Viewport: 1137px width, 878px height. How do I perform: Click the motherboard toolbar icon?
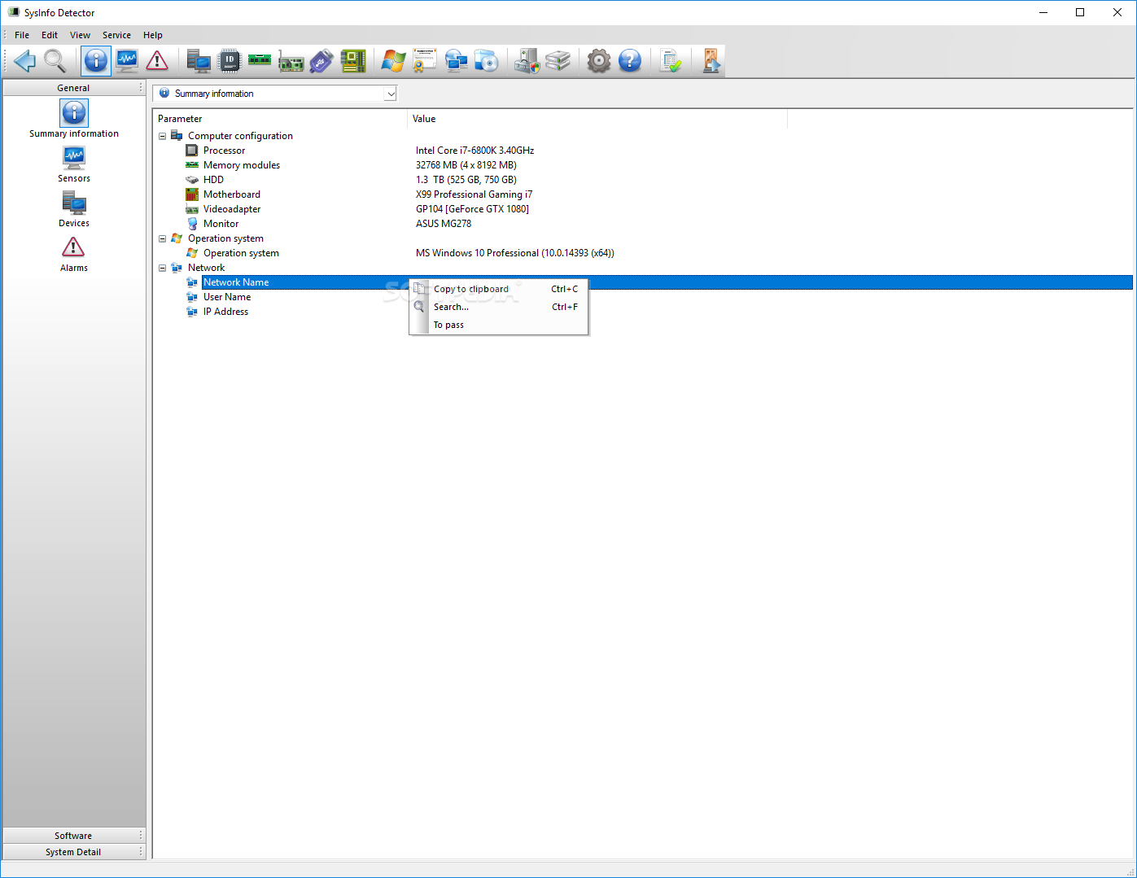pos(353,61)
